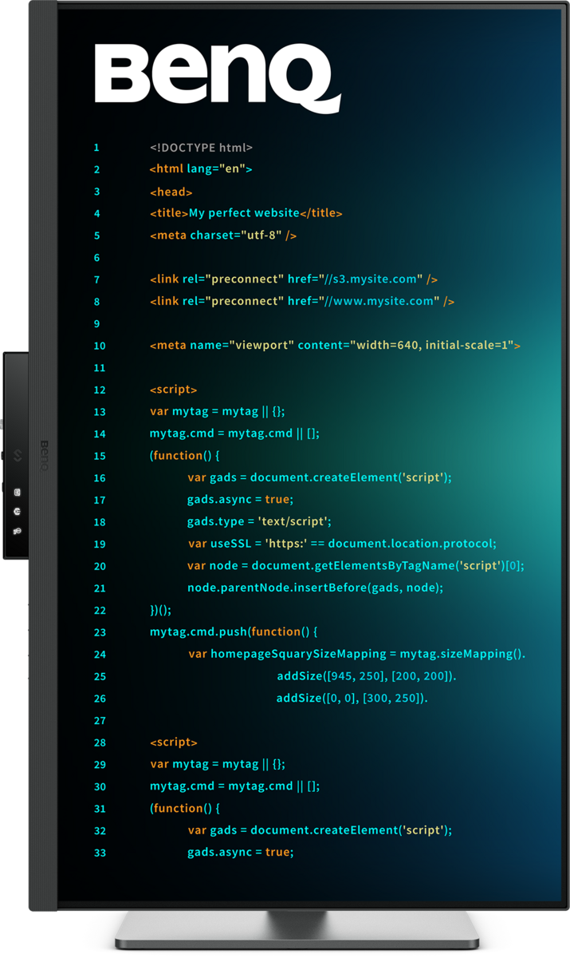Viewport: 570px width, 958px height.
Task: Place cursor on the meta charset line
Action: pos(223,236)
